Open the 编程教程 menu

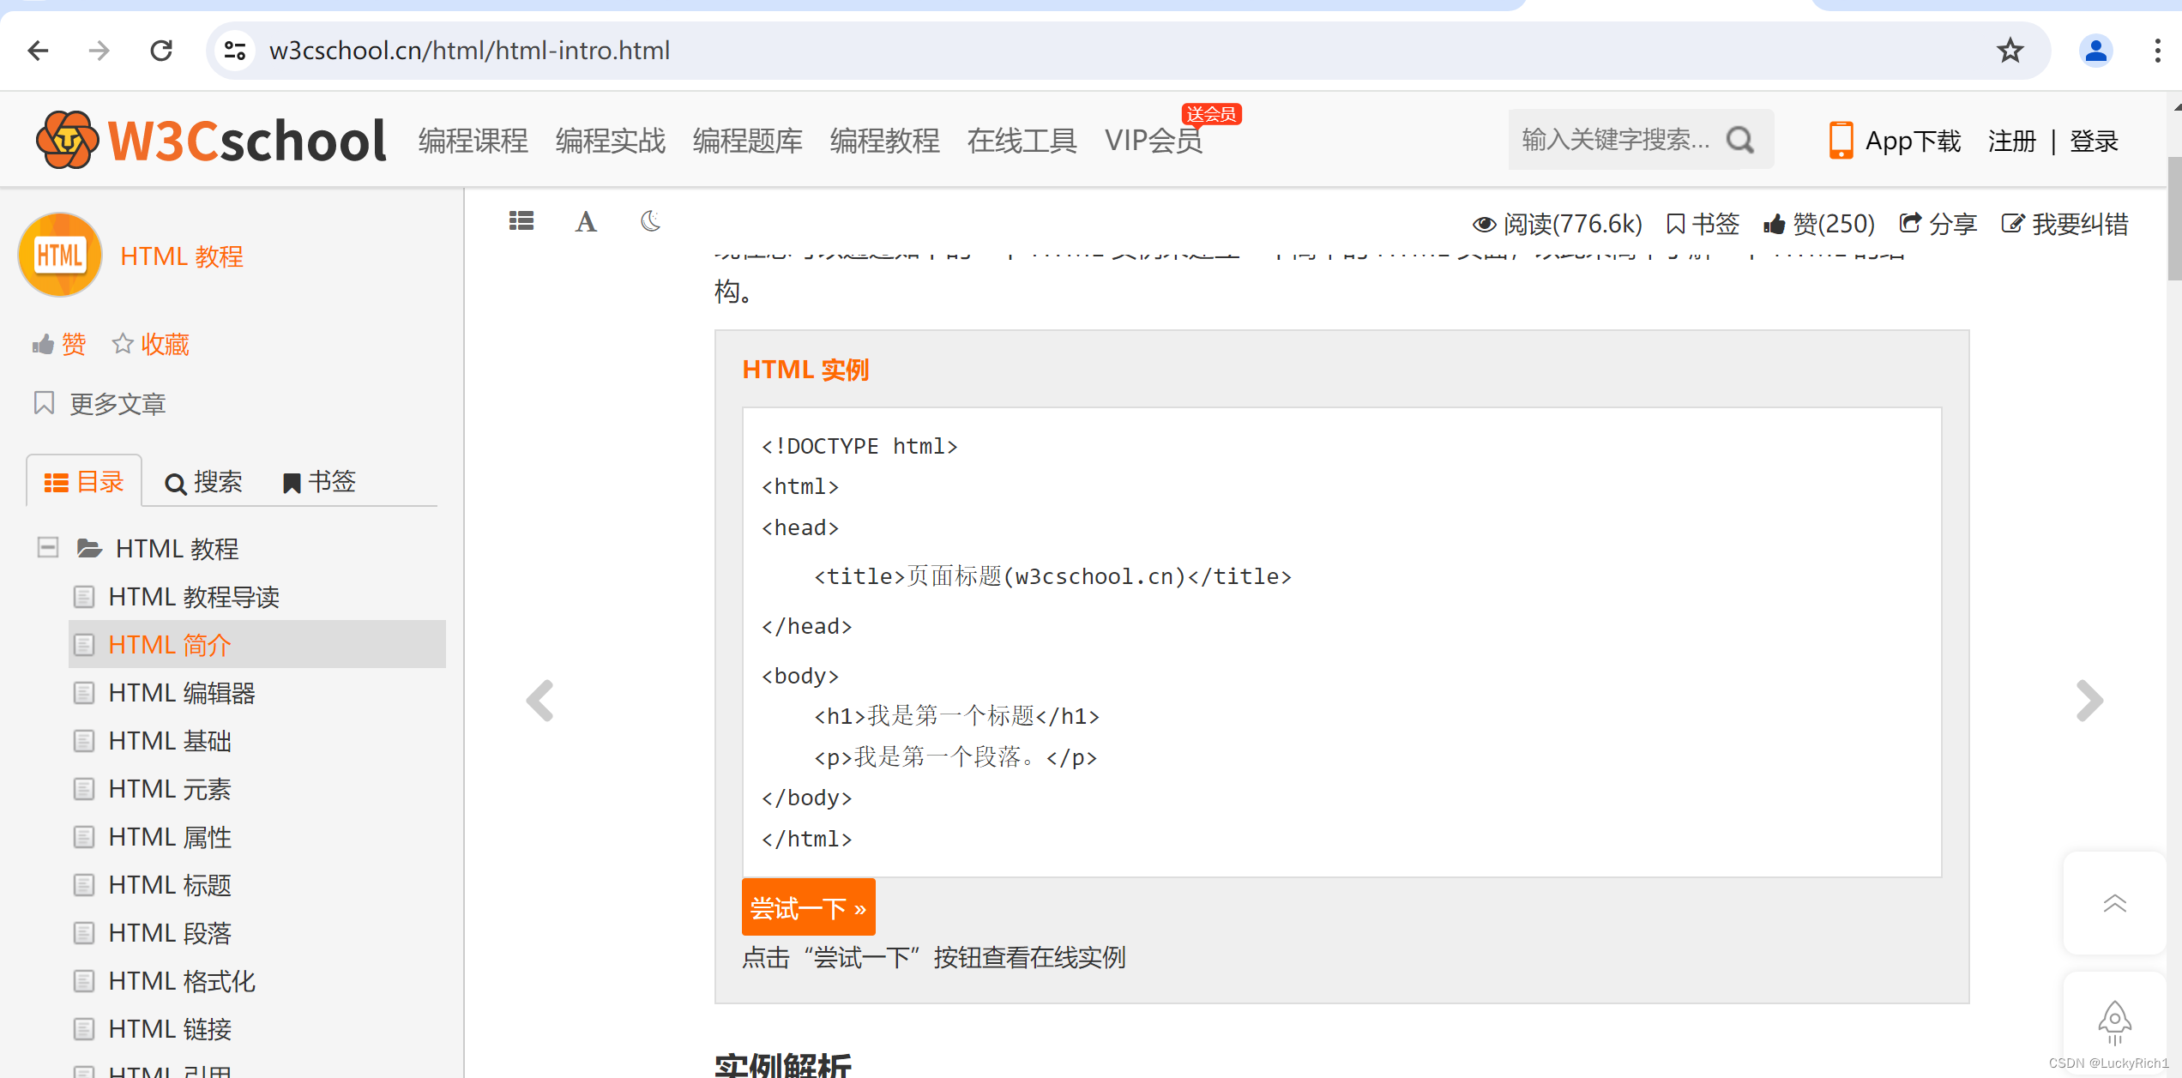(x=885, y=140)
